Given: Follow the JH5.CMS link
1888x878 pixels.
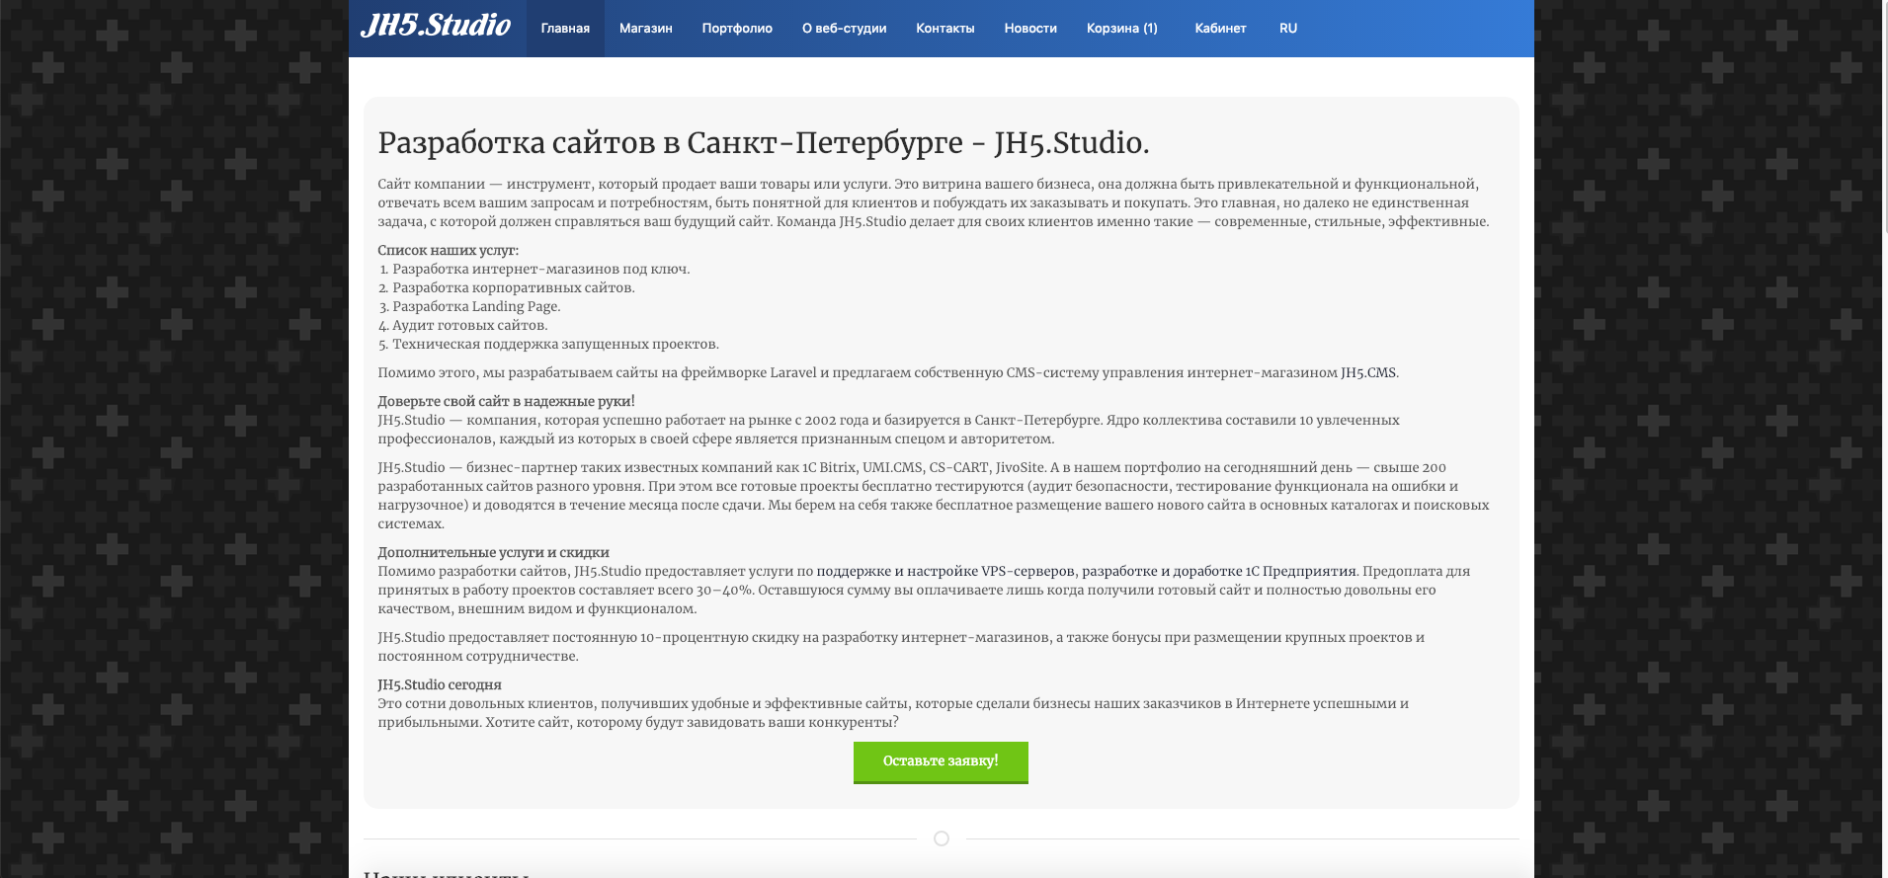Looking at the screenshot, I should click(1368, 373).
